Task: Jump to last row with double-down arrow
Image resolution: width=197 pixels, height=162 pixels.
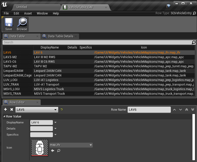Action: [193, 110]
